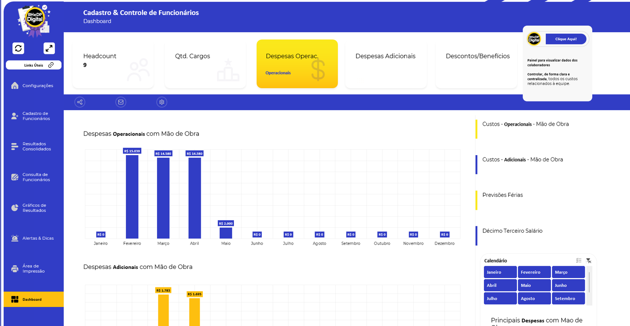630x326 pixels.
Task: Click the refresh icon in sidebar
Action: pyautogui.click(x=19, y=48)
